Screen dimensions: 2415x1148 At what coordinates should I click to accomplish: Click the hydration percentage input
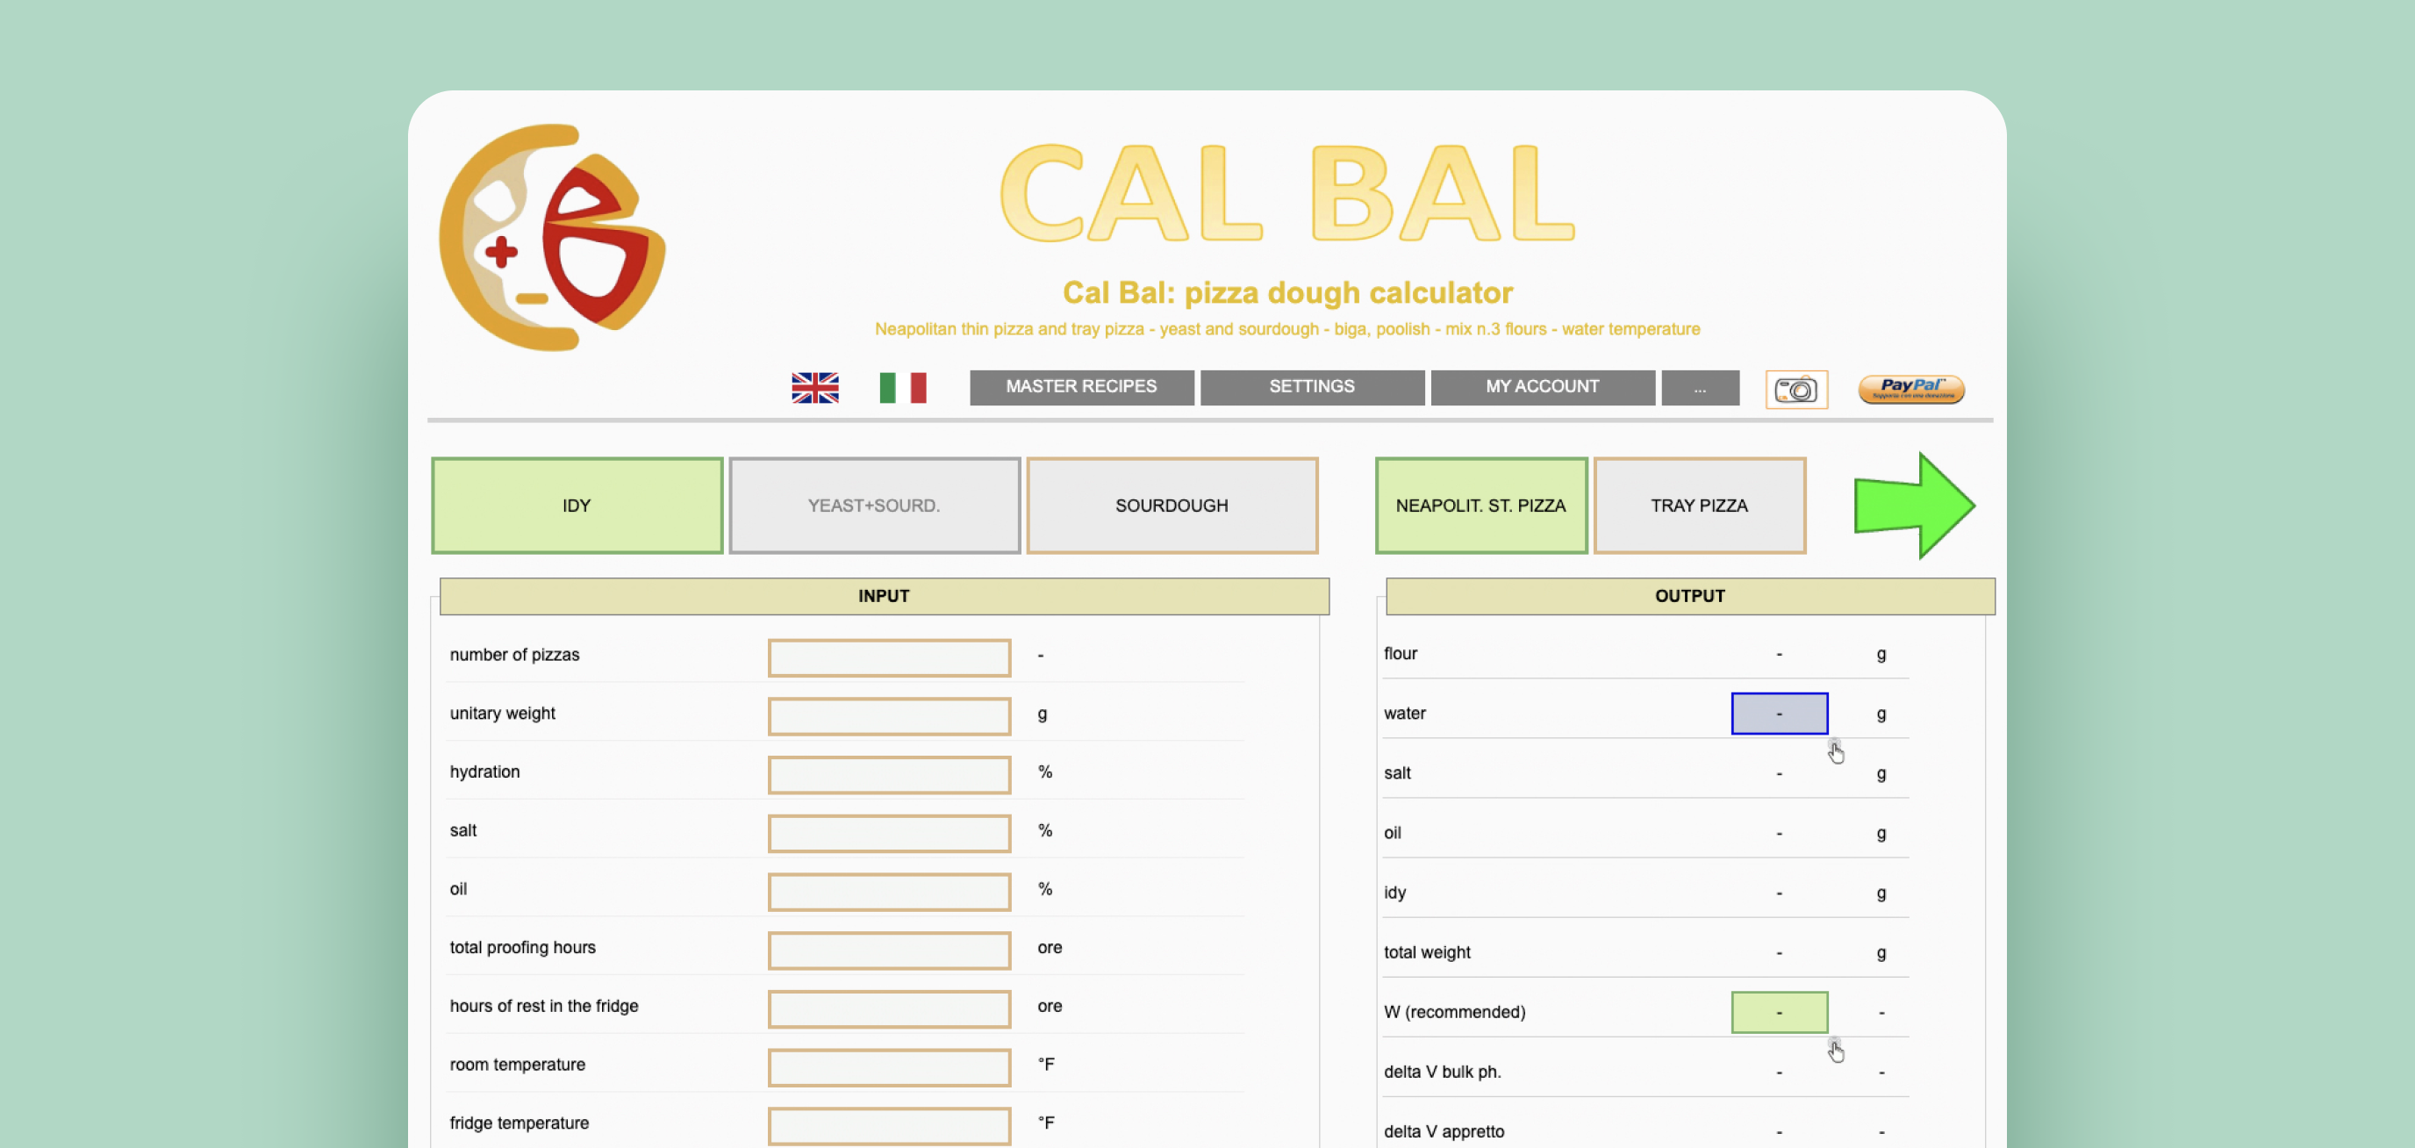(889, 775)
